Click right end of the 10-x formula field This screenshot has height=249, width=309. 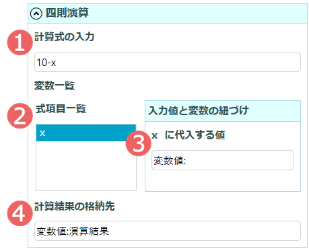tap(291, 62)
